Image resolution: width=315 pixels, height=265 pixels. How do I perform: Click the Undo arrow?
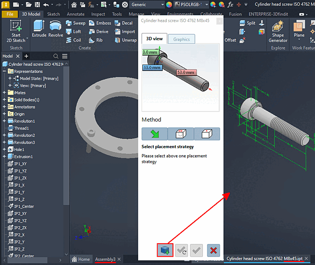[x=46, y=5]
